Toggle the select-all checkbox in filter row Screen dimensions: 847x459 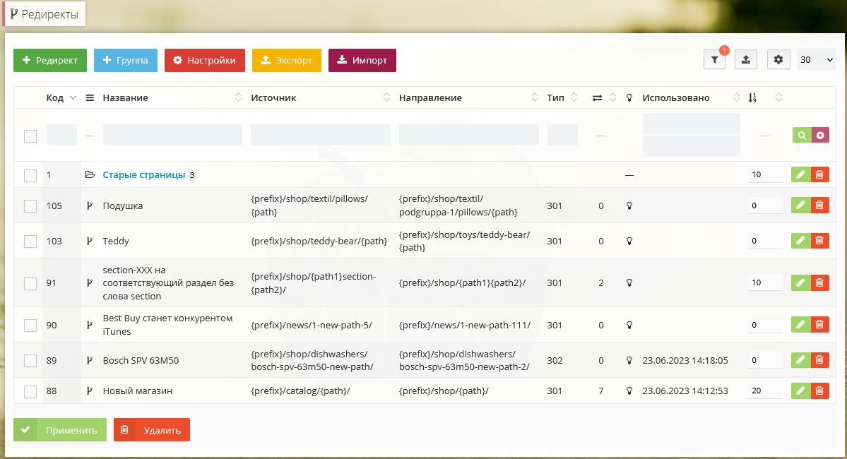[x=30, y=136]
